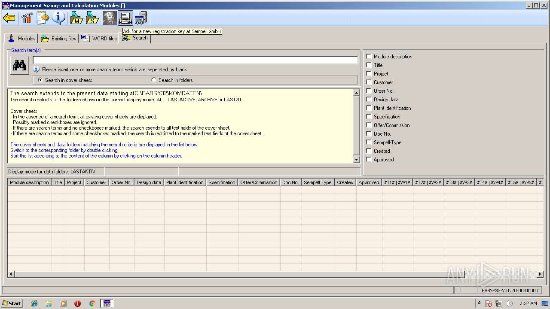Image resolution: width=550 pixels, height=309 pixels.
Task: Check the Design data checkbox
Action: tap(369, 99)
